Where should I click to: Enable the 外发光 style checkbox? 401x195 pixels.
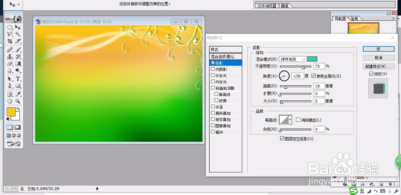213,75
